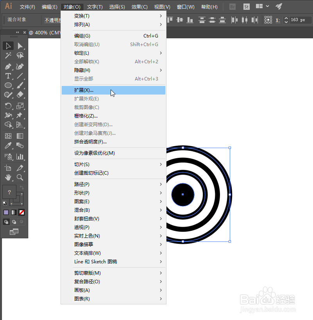Screen dimensions: 313x320
Task: Collapse toolbar with double-arrow
Action: click(x=18, y=32)
